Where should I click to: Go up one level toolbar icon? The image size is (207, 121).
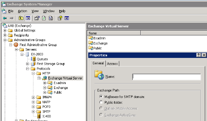point(21,18)
